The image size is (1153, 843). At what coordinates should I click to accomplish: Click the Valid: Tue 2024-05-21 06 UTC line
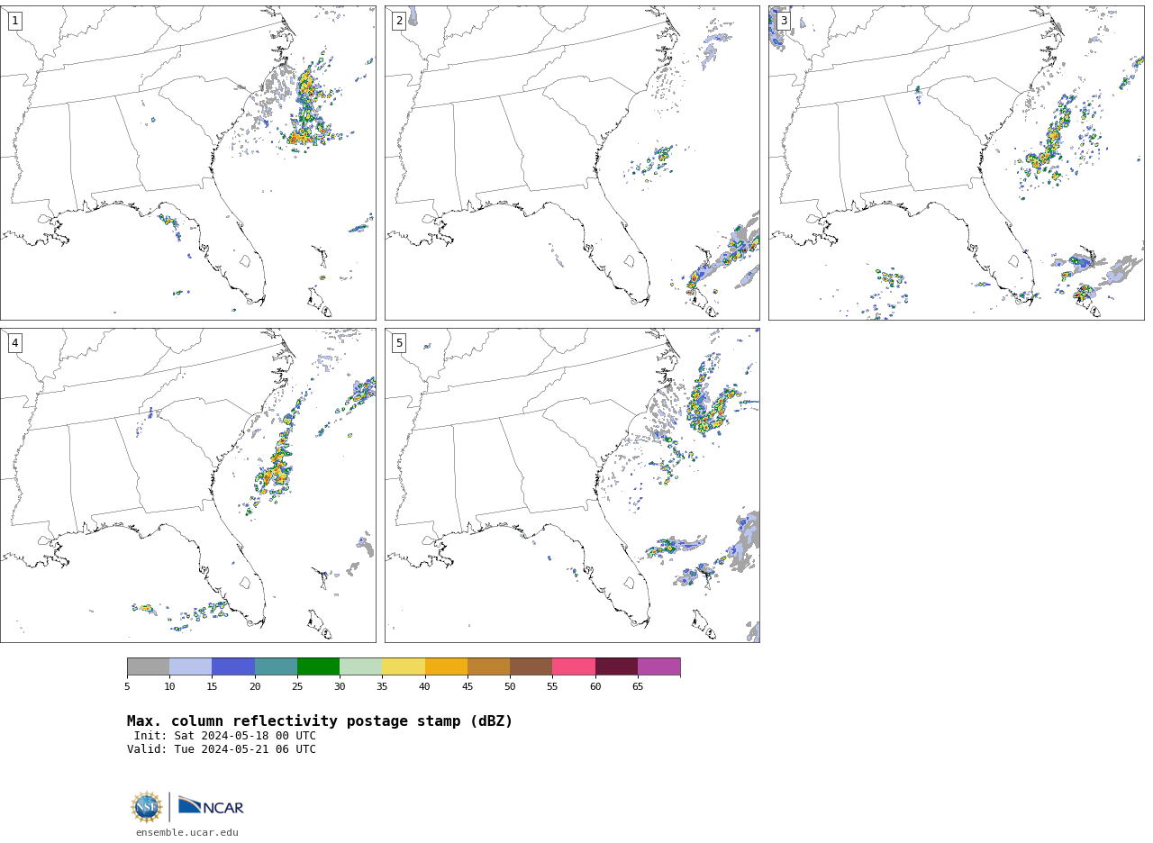(222, 749)
